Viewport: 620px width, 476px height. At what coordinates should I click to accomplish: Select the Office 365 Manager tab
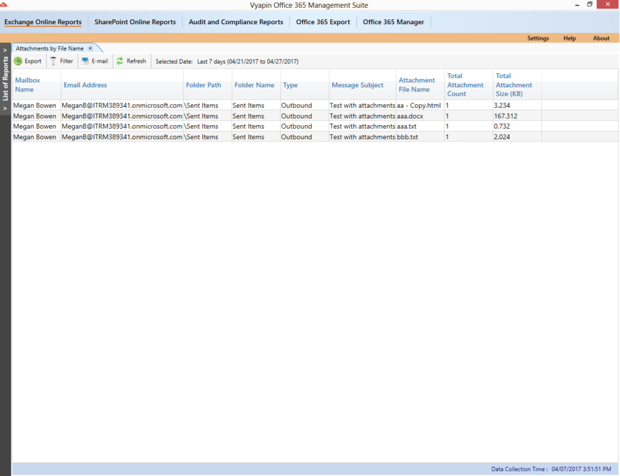click(x=394, y=22)
